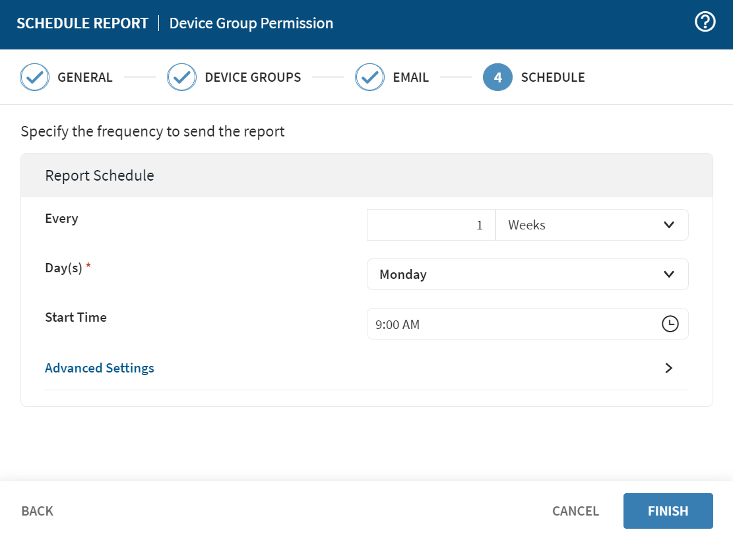Expand Advanced Settings using the chevron arrow
This screenshot has height=536, width=733.
668,368
